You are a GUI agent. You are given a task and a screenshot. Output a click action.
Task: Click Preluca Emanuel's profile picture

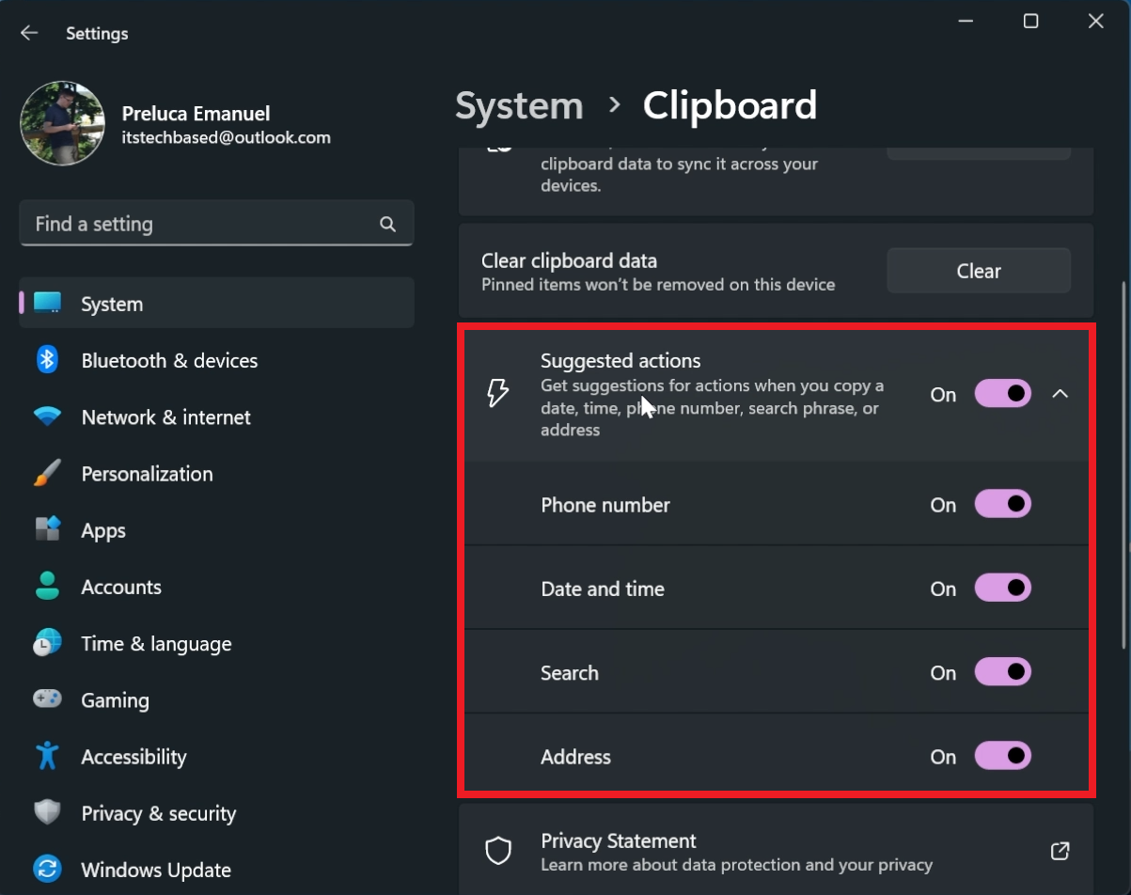(62, 122)
